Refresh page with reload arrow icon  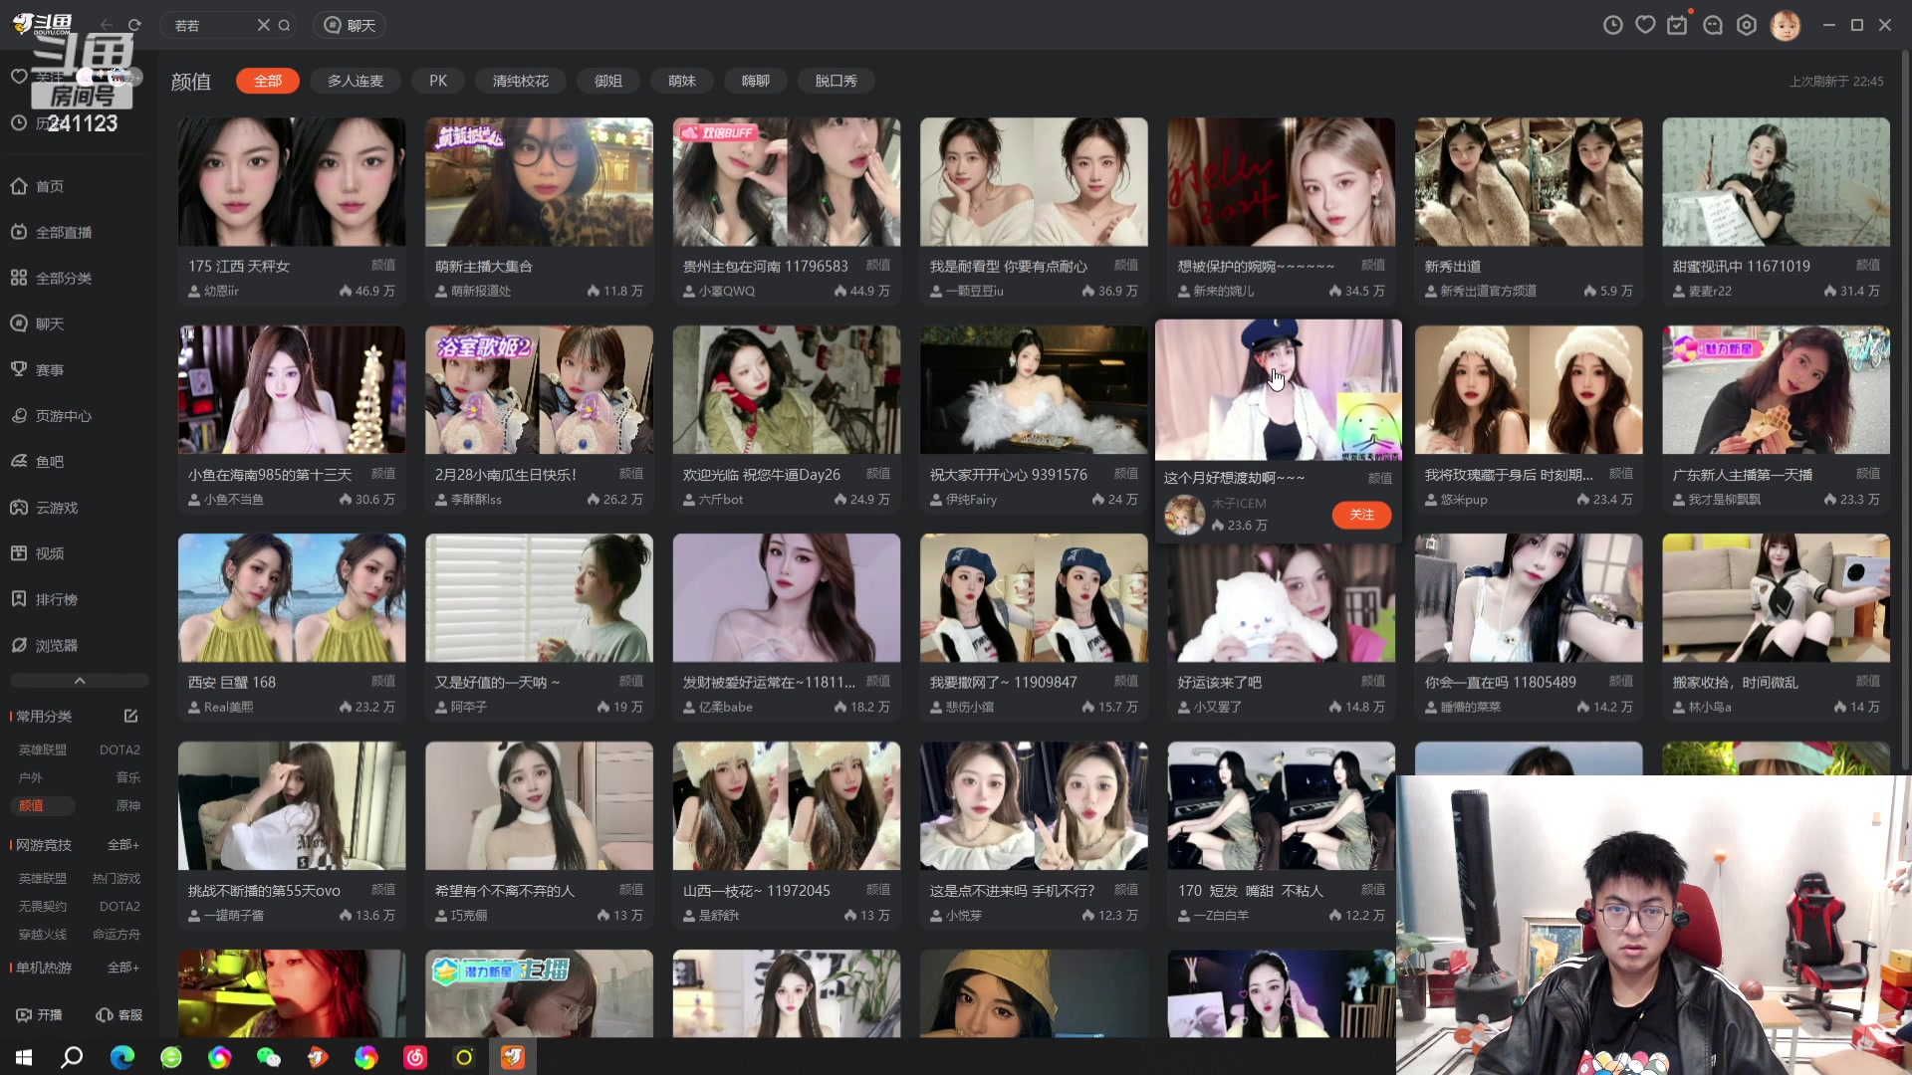click(134, 25)
